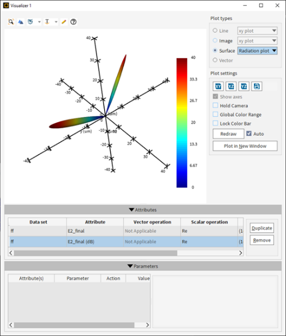Collapse the Attributes section
This screenshot has height=336, width=286.
143,210
